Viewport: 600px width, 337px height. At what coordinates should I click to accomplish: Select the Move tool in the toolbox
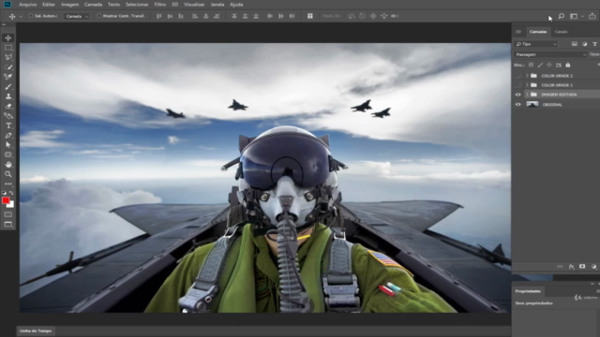8,37
